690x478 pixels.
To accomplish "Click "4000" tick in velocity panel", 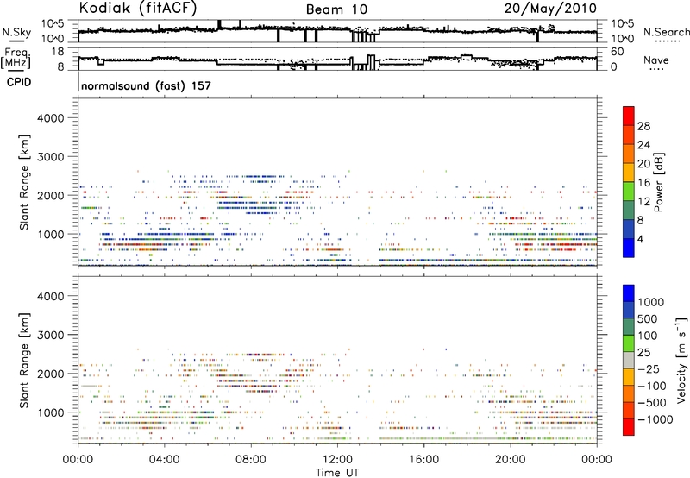I will 51,296.
